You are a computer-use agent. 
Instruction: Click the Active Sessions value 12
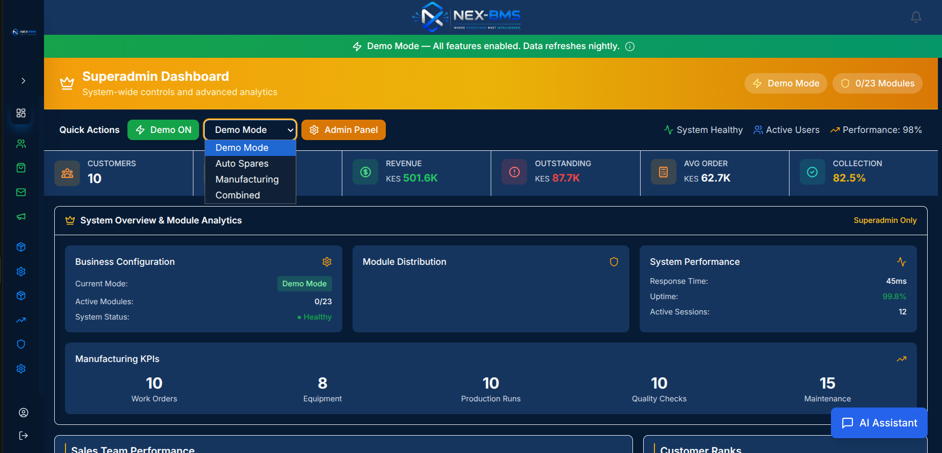tap(903, 312)
